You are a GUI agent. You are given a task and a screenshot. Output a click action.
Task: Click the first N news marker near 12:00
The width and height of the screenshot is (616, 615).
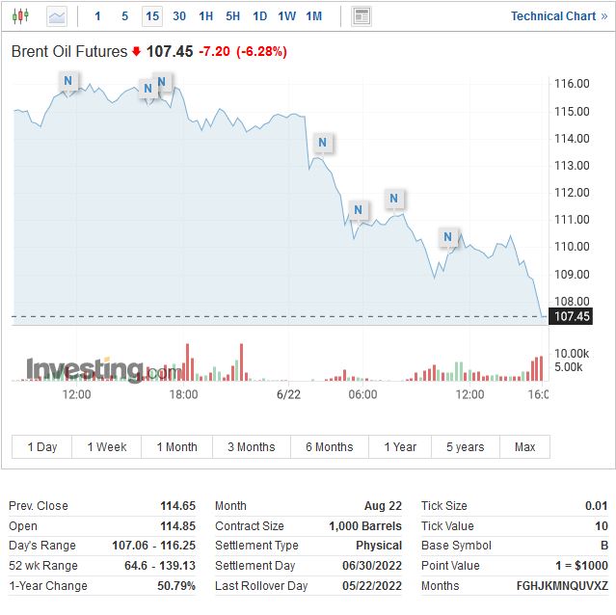pos(67,82)
